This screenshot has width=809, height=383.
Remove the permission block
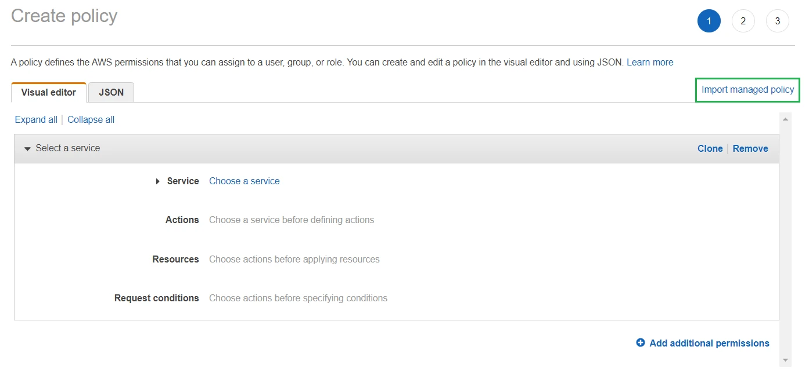[x=750, y=149]
